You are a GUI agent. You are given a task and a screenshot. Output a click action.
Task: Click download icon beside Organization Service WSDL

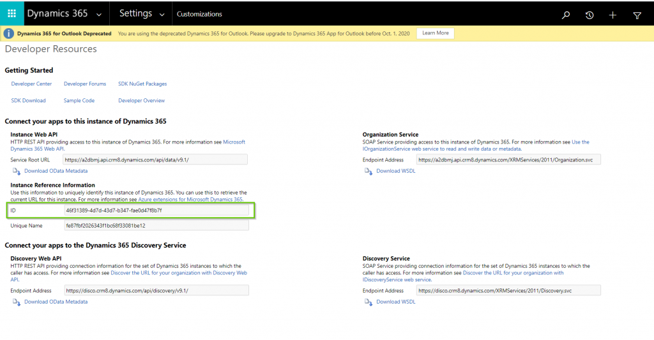[369, 171]
